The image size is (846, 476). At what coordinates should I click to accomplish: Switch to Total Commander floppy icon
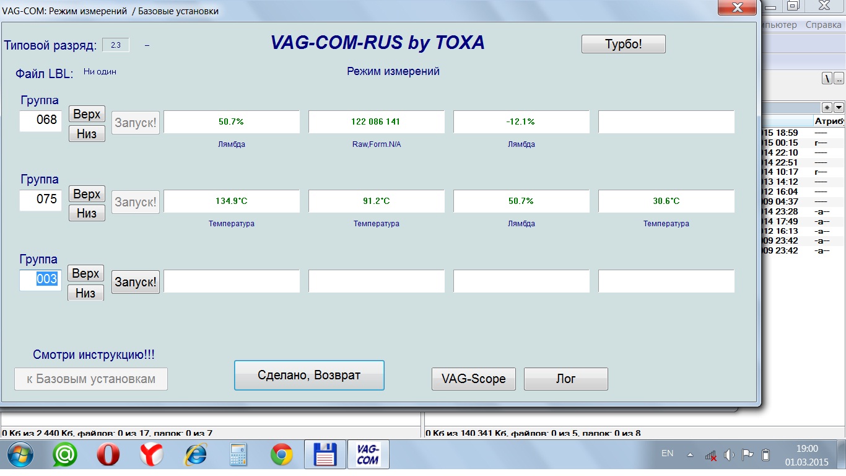pyautogui.click(x=325, y=456)
